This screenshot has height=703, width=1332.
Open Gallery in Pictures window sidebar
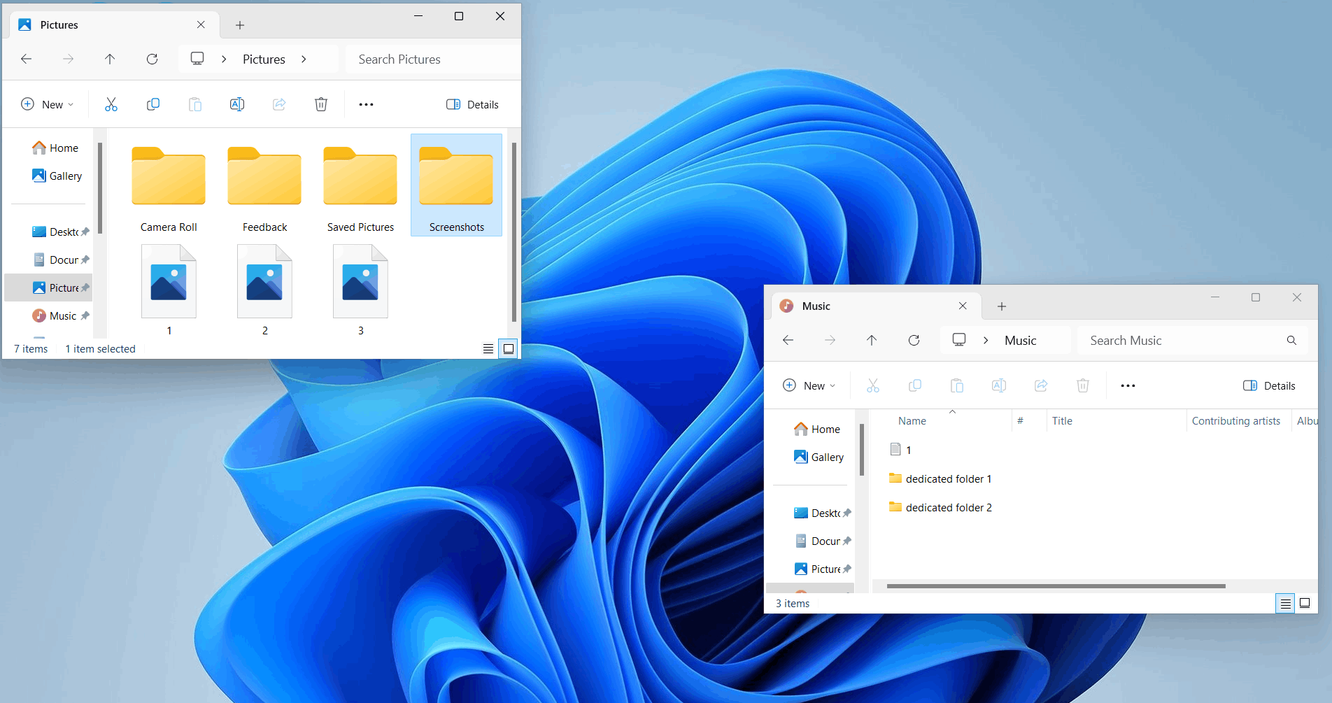coord(57,176)
